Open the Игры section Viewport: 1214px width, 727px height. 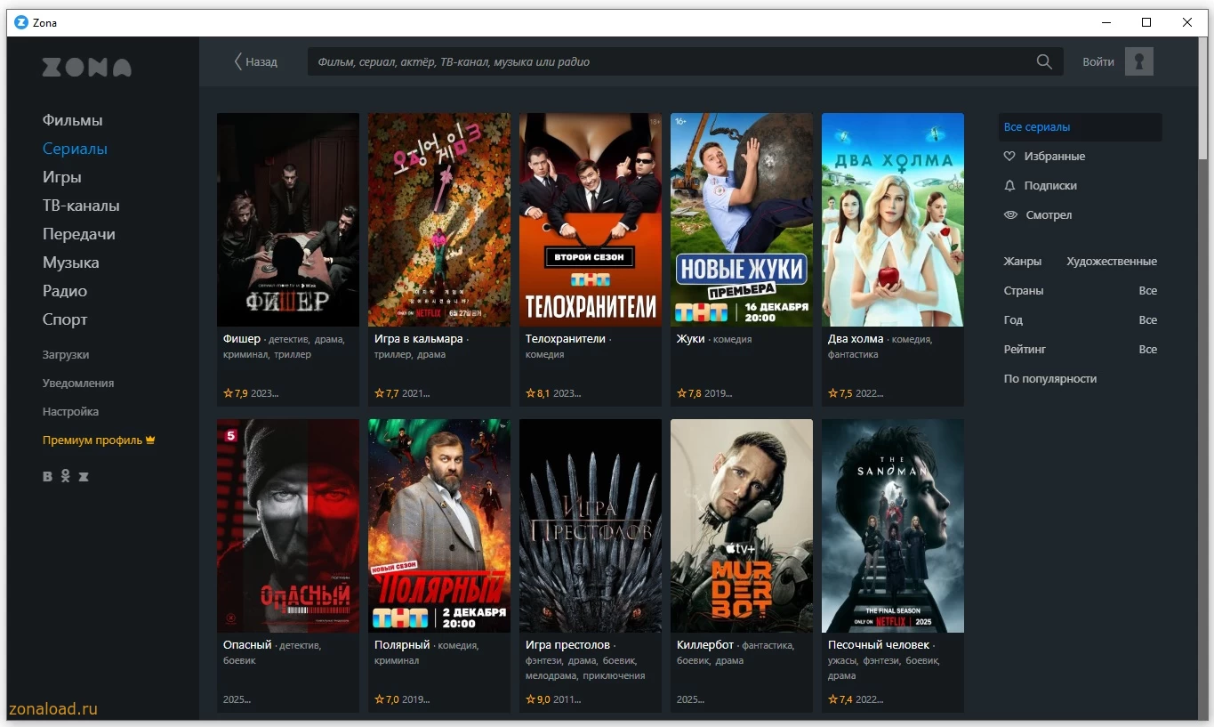[62, 177]
